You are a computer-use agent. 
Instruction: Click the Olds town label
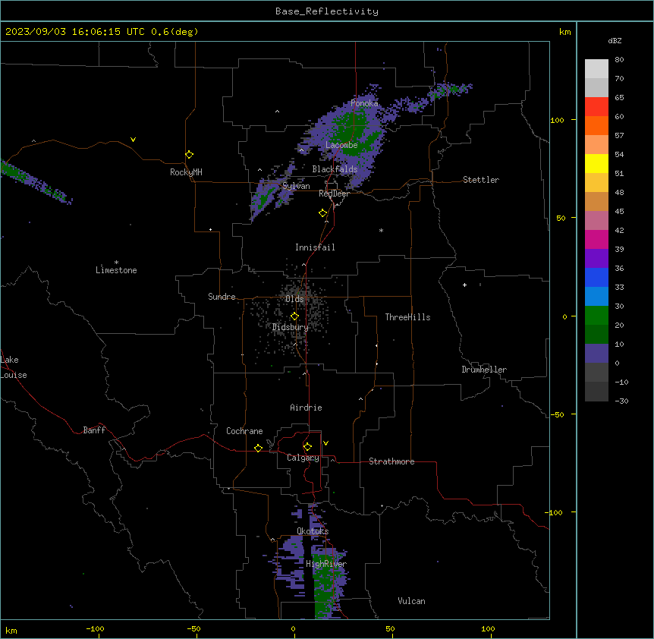(294, 299)
